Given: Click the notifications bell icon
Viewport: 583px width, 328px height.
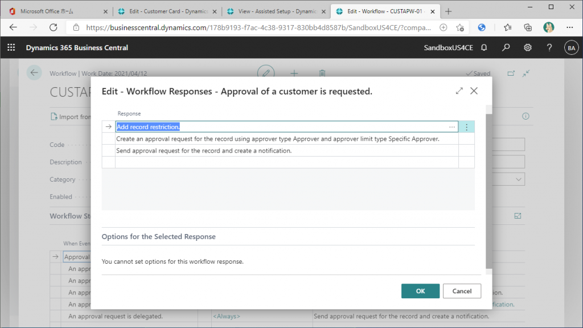Looking at the screenshot, I should pyautogui.click(x=484, y=48).
